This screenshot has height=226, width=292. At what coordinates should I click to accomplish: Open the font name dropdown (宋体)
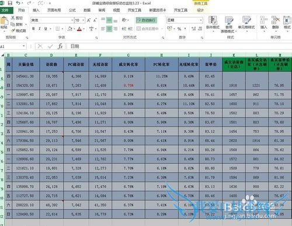[x=72, y=20]
